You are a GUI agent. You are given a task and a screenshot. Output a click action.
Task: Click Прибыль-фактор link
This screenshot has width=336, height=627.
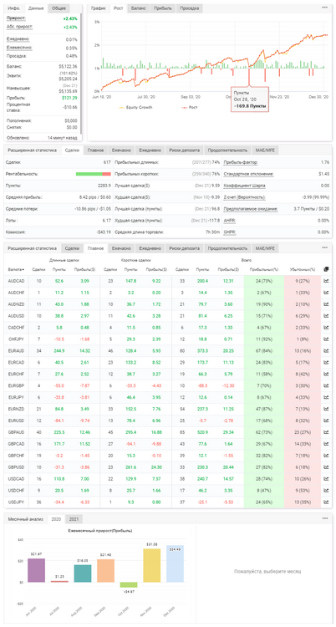click(241, 162)
